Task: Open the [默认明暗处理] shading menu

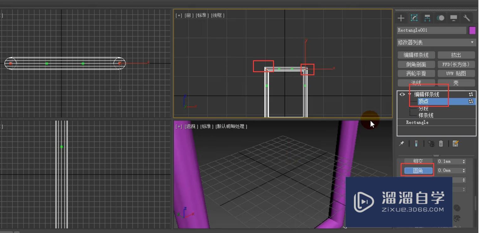Action: (x=231, y=126)
